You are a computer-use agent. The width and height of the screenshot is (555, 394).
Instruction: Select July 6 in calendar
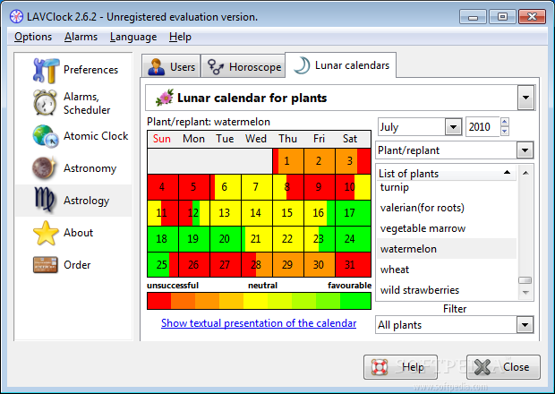(x=226, y=187)
